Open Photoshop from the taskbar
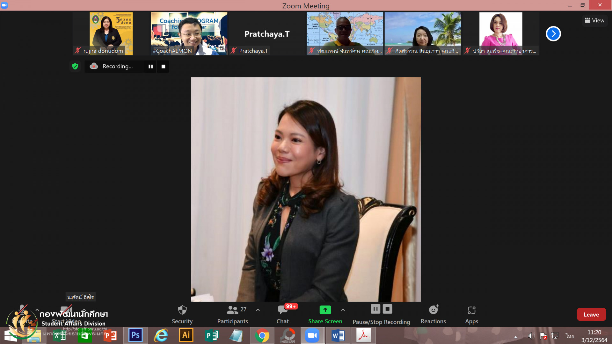612x344 pixels. (x=135, y=335)
